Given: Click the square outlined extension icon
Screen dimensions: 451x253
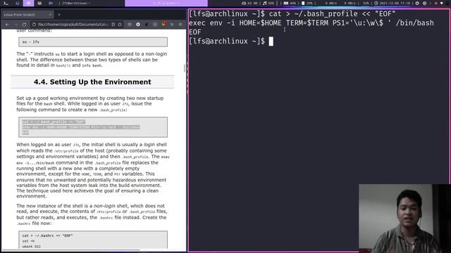Looking at the screenshot, I should tap(155, 25).
